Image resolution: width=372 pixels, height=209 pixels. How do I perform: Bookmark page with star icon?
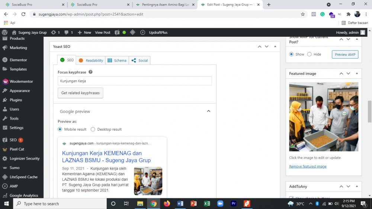[303, 14]
